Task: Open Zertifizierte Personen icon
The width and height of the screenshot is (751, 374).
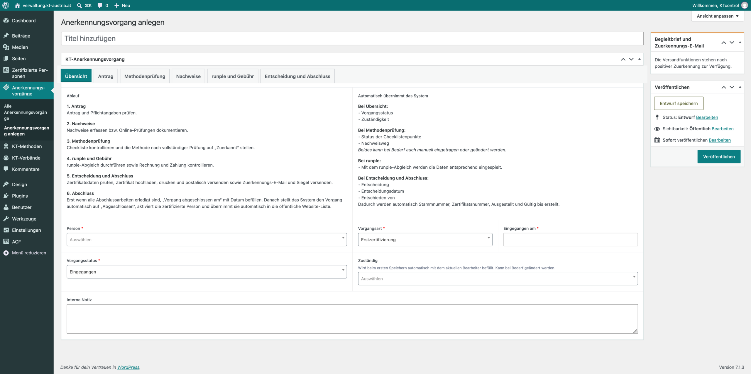Action: (x=6, y=70)
